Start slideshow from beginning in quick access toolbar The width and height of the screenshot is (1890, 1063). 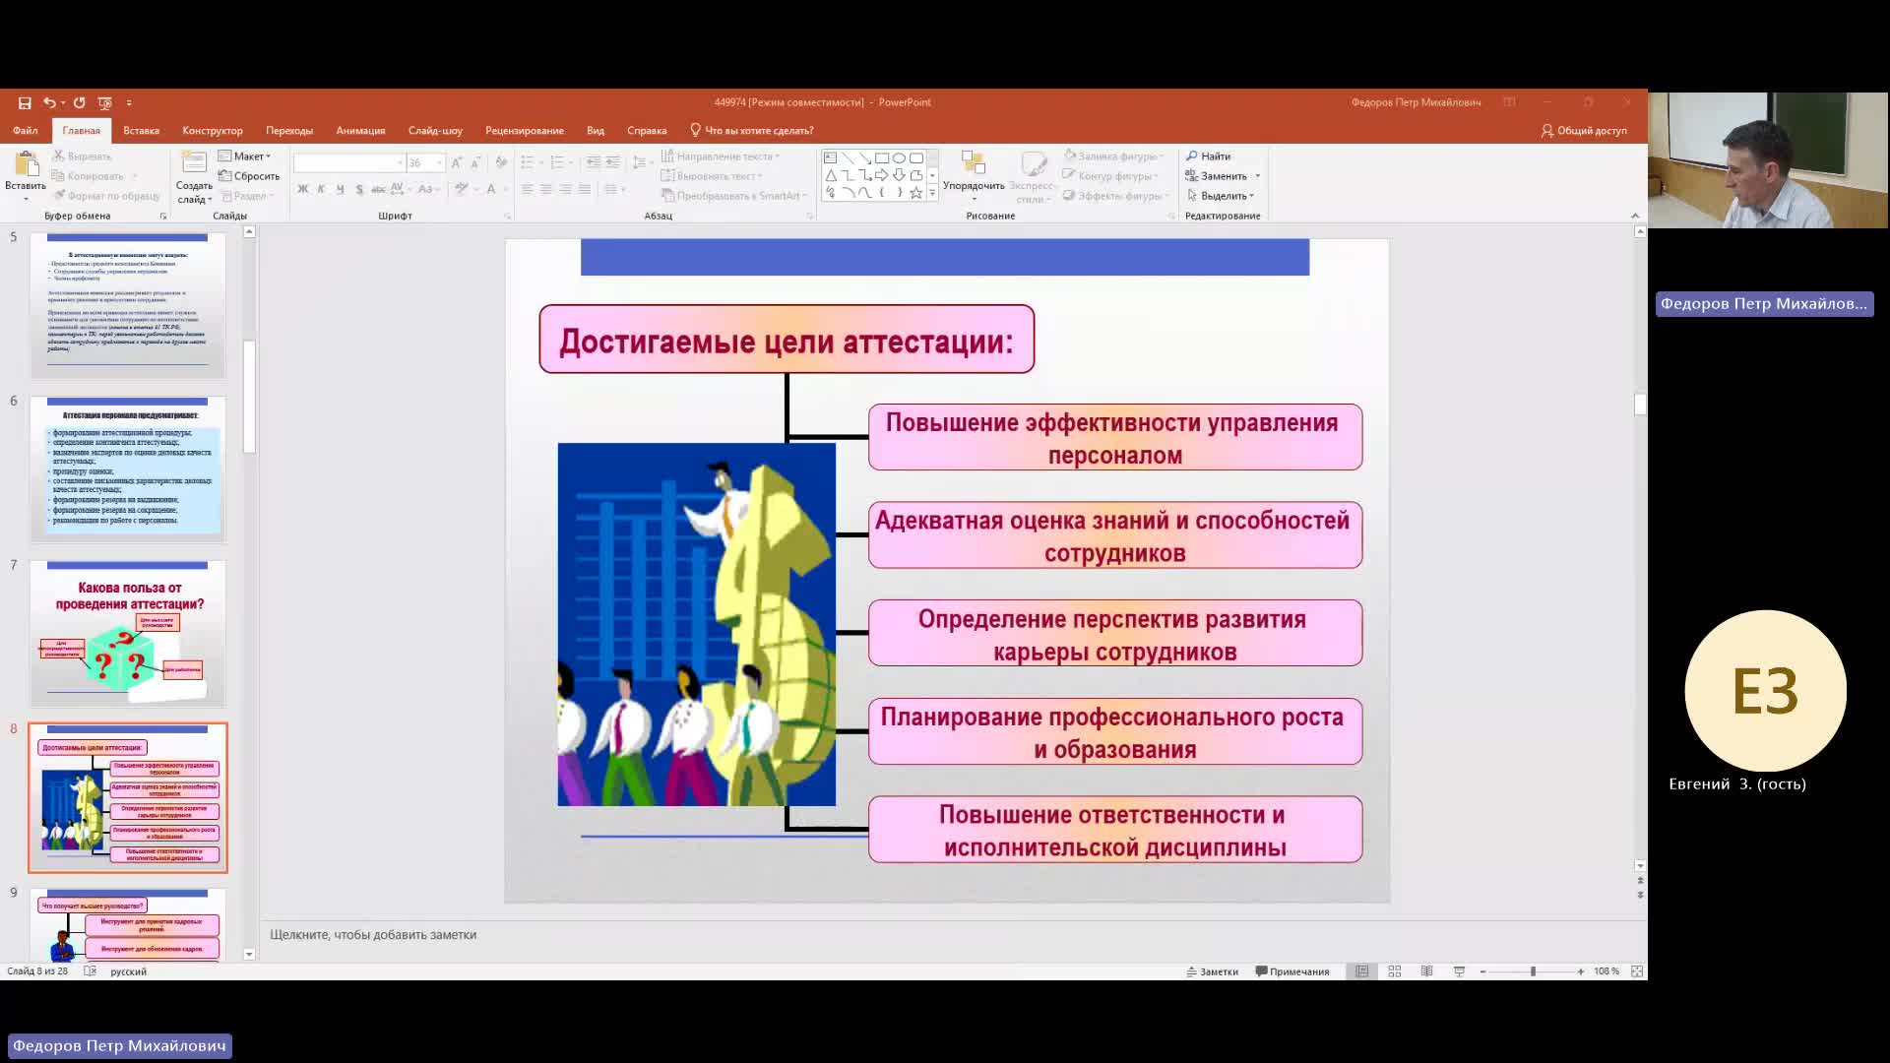click(105, 102)
